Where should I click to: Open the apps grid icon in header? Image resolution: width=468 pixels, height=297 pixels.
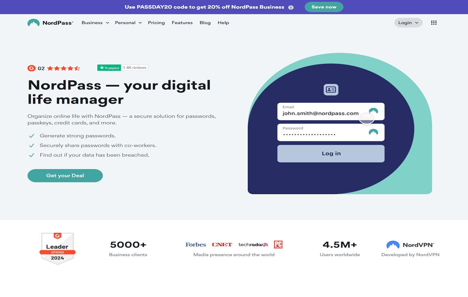pos(434,23)
